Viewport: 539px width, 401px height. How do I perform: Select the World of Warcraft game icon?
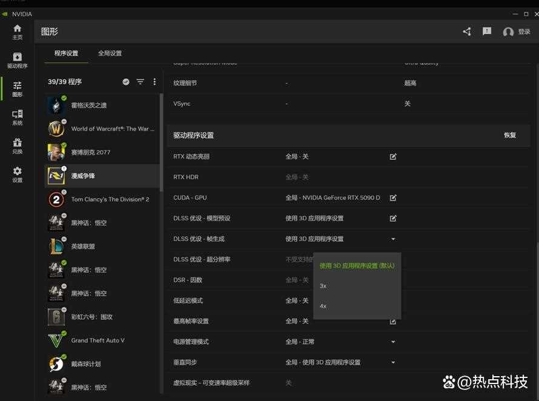tap(56, 128)
